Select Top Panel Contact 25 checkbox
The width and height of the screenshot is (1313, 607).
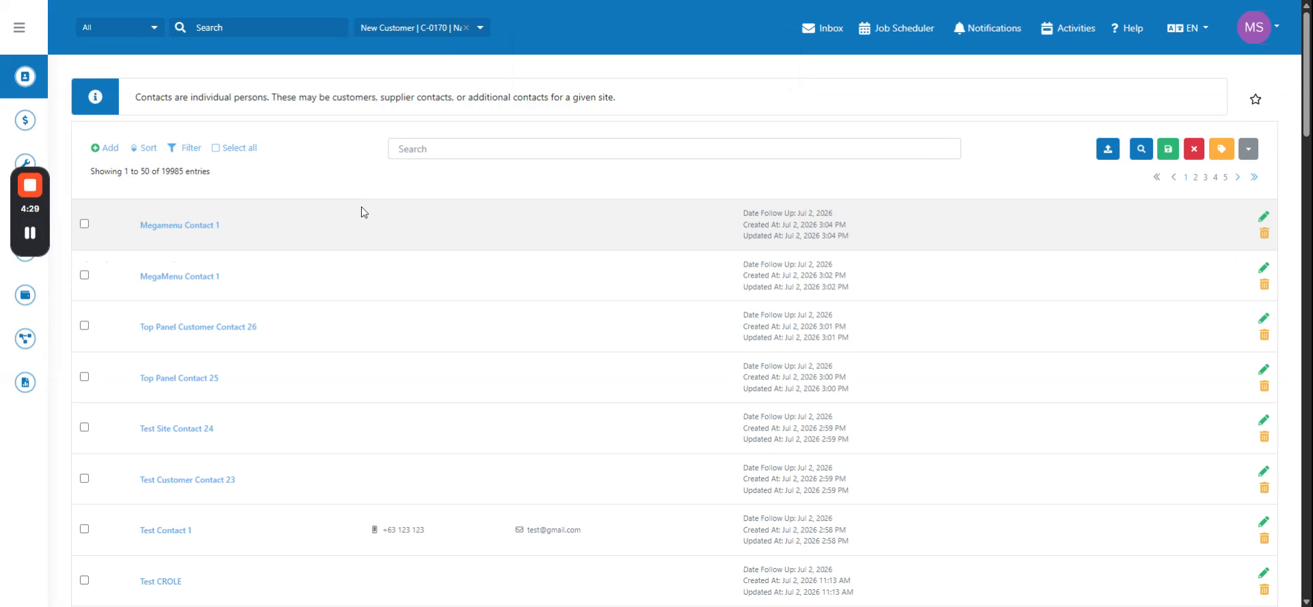click(x=84, y=377)
